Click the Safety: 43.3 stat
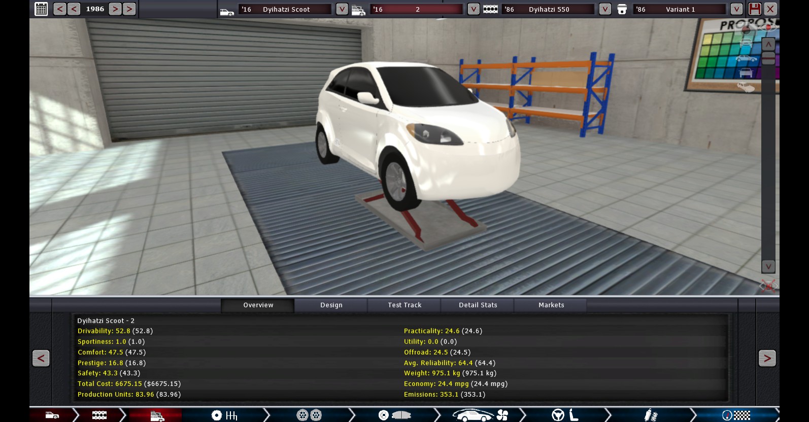 click(x=109, y=373)
